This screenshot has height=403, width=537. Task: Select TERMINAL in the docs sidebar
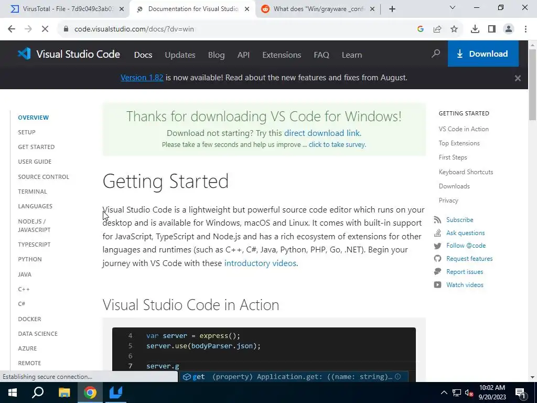tap(33, 192)
